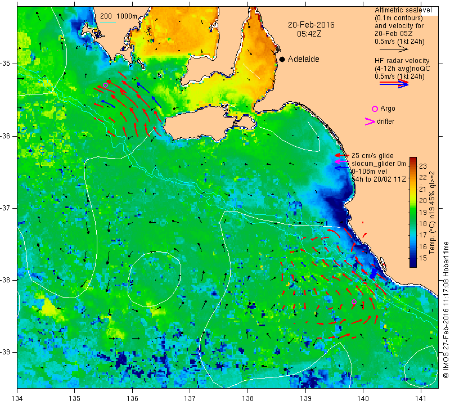
Task: Click the 15 tick on the colour bar
Action: pos(423,258)
